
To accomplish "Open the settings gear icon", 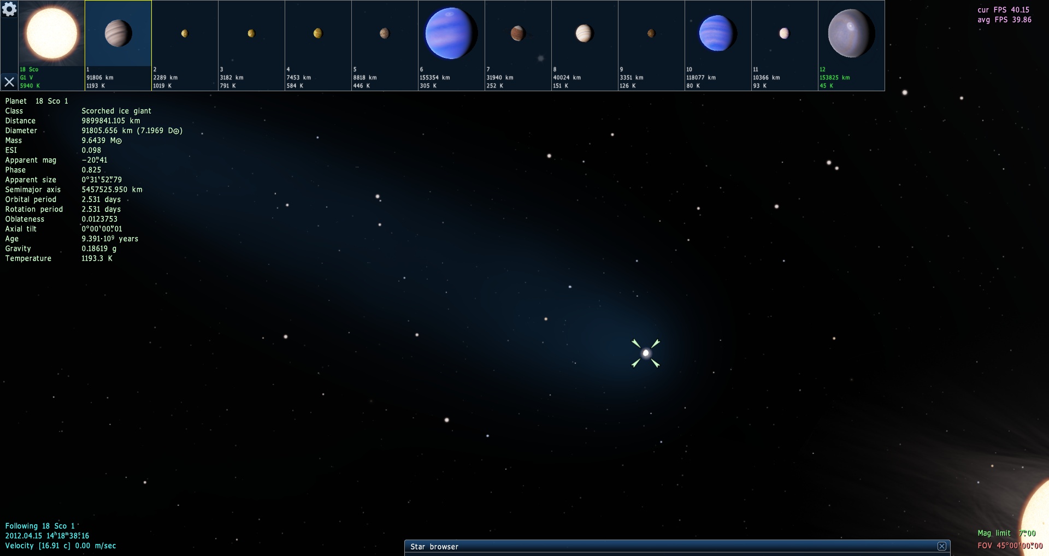I will [x=9, y=9].
